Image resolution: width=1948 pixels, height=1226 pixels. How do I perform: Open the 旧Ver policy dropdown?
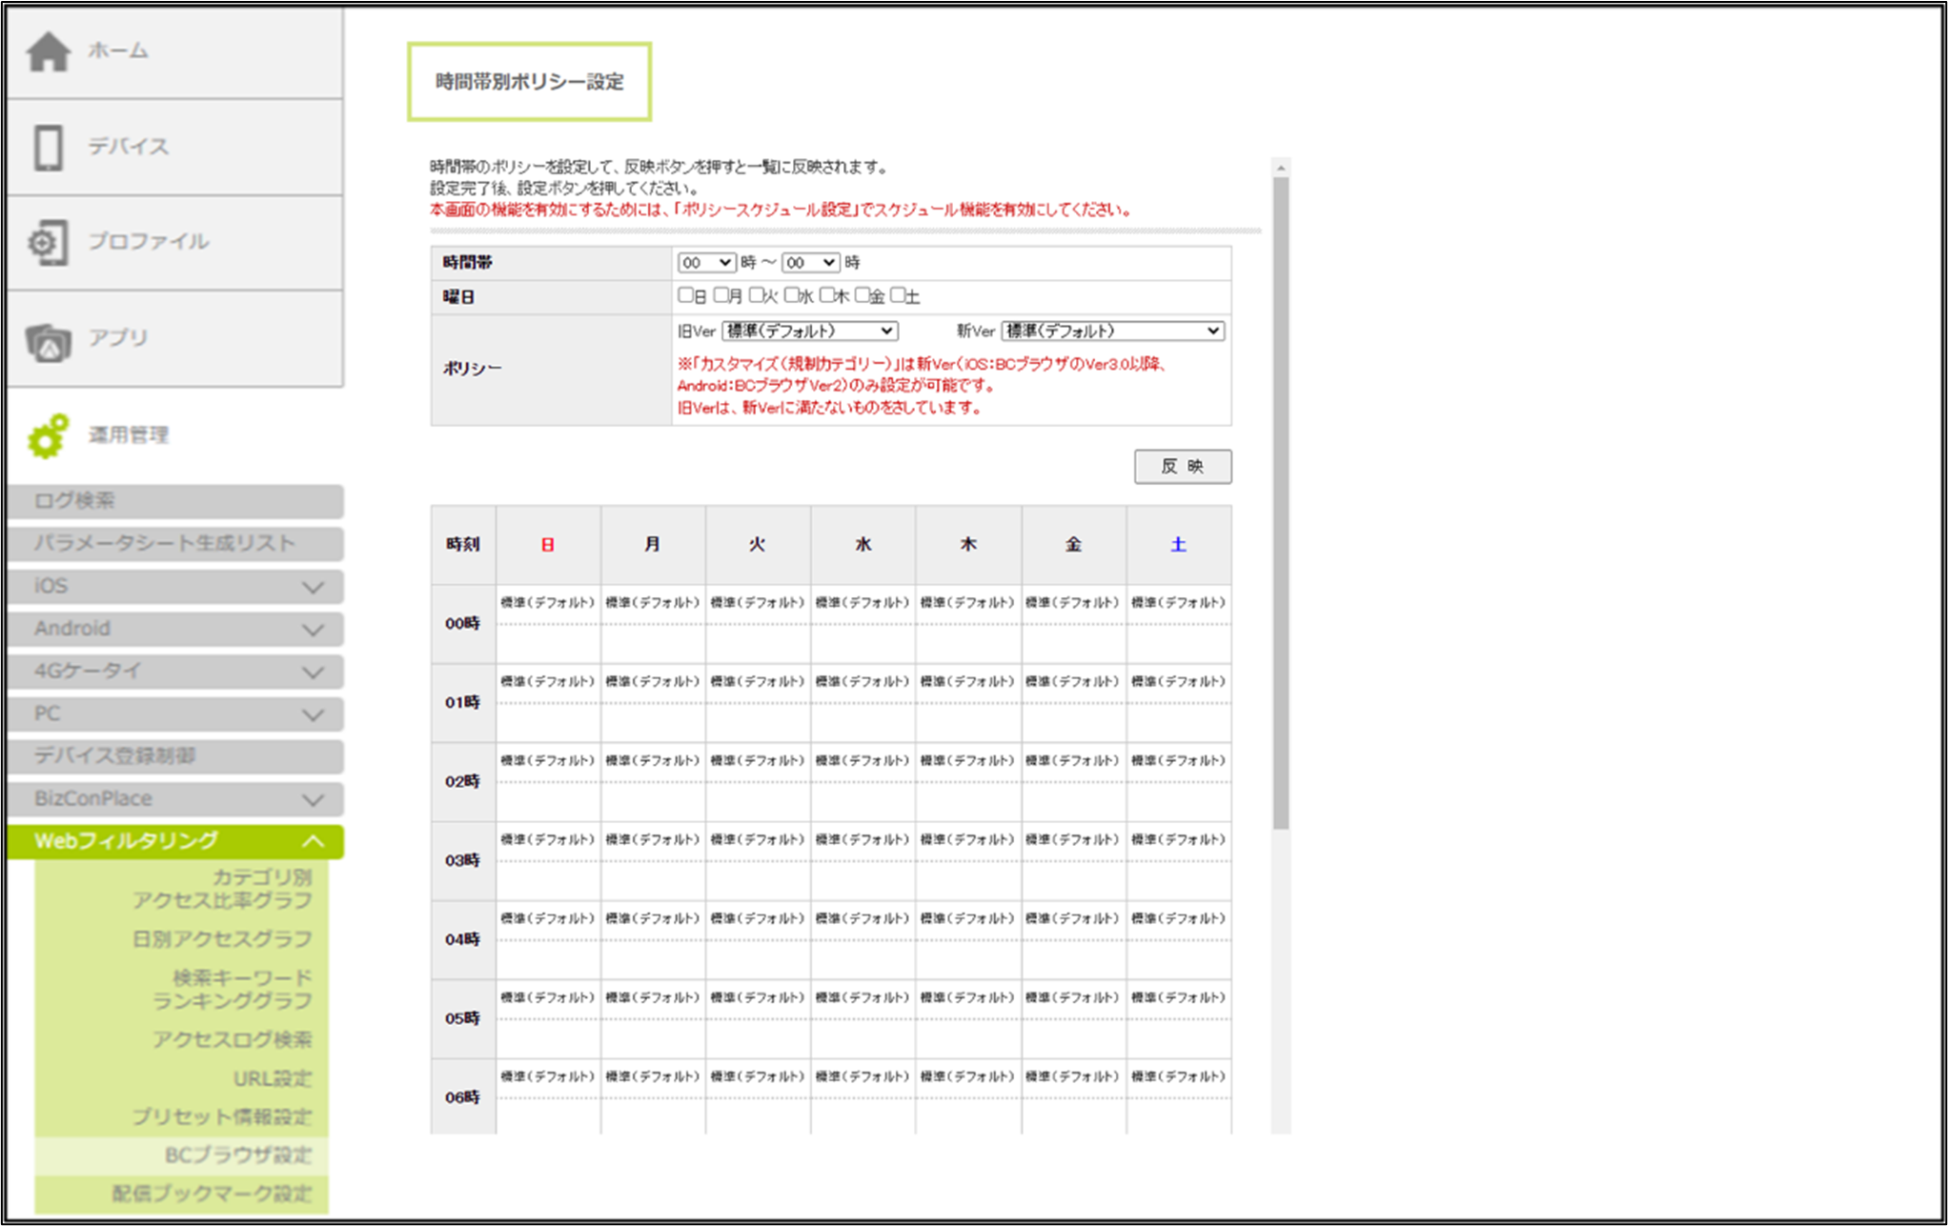point(809,331)
